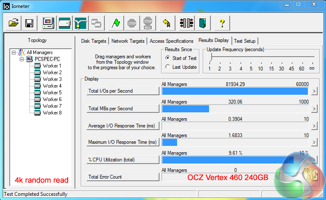Click Total I/Os per Second button

click(x=123, y=91)
